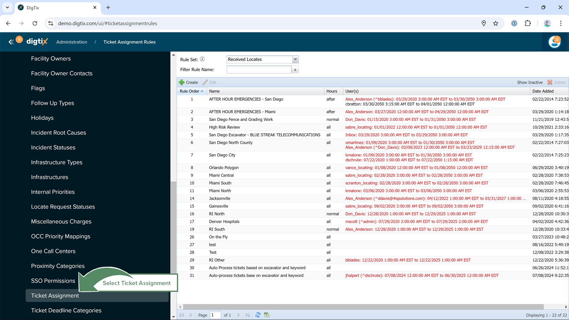The image size is (569, 320).
Task: Open browser extensions puzzle icon
Action: (528, 23)
